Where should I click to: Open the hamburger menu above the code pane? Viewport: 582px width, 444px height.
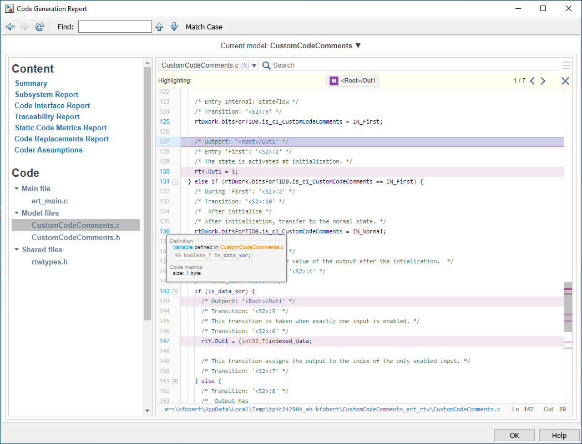coord(566,65)
